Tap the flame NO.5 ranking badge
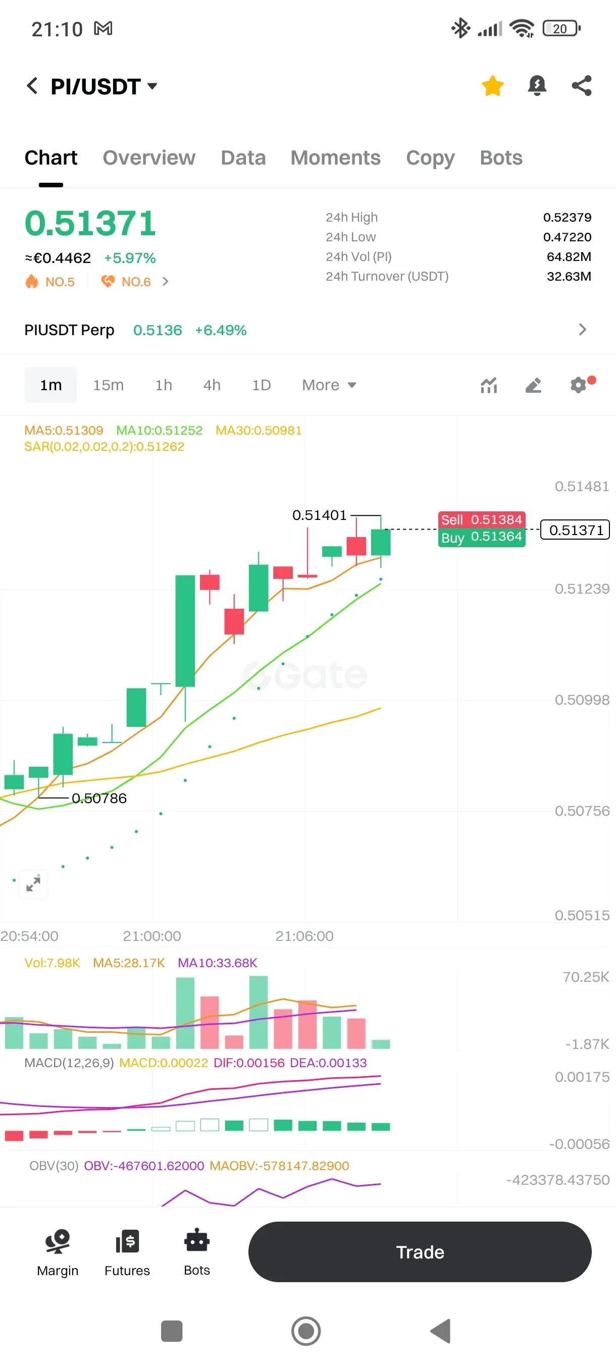Image resolution: width=616 pixels, height=1369 pixels. pos(50,282)
